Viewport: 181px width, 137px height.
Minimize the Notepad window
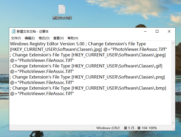[145, 31]
